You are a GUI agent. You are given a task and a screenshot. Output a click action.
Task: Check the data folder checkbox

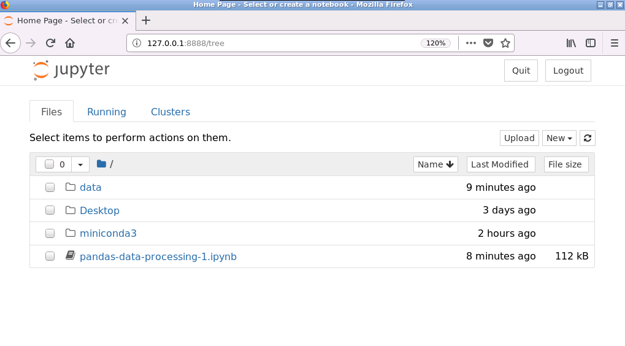click(50, 188)
